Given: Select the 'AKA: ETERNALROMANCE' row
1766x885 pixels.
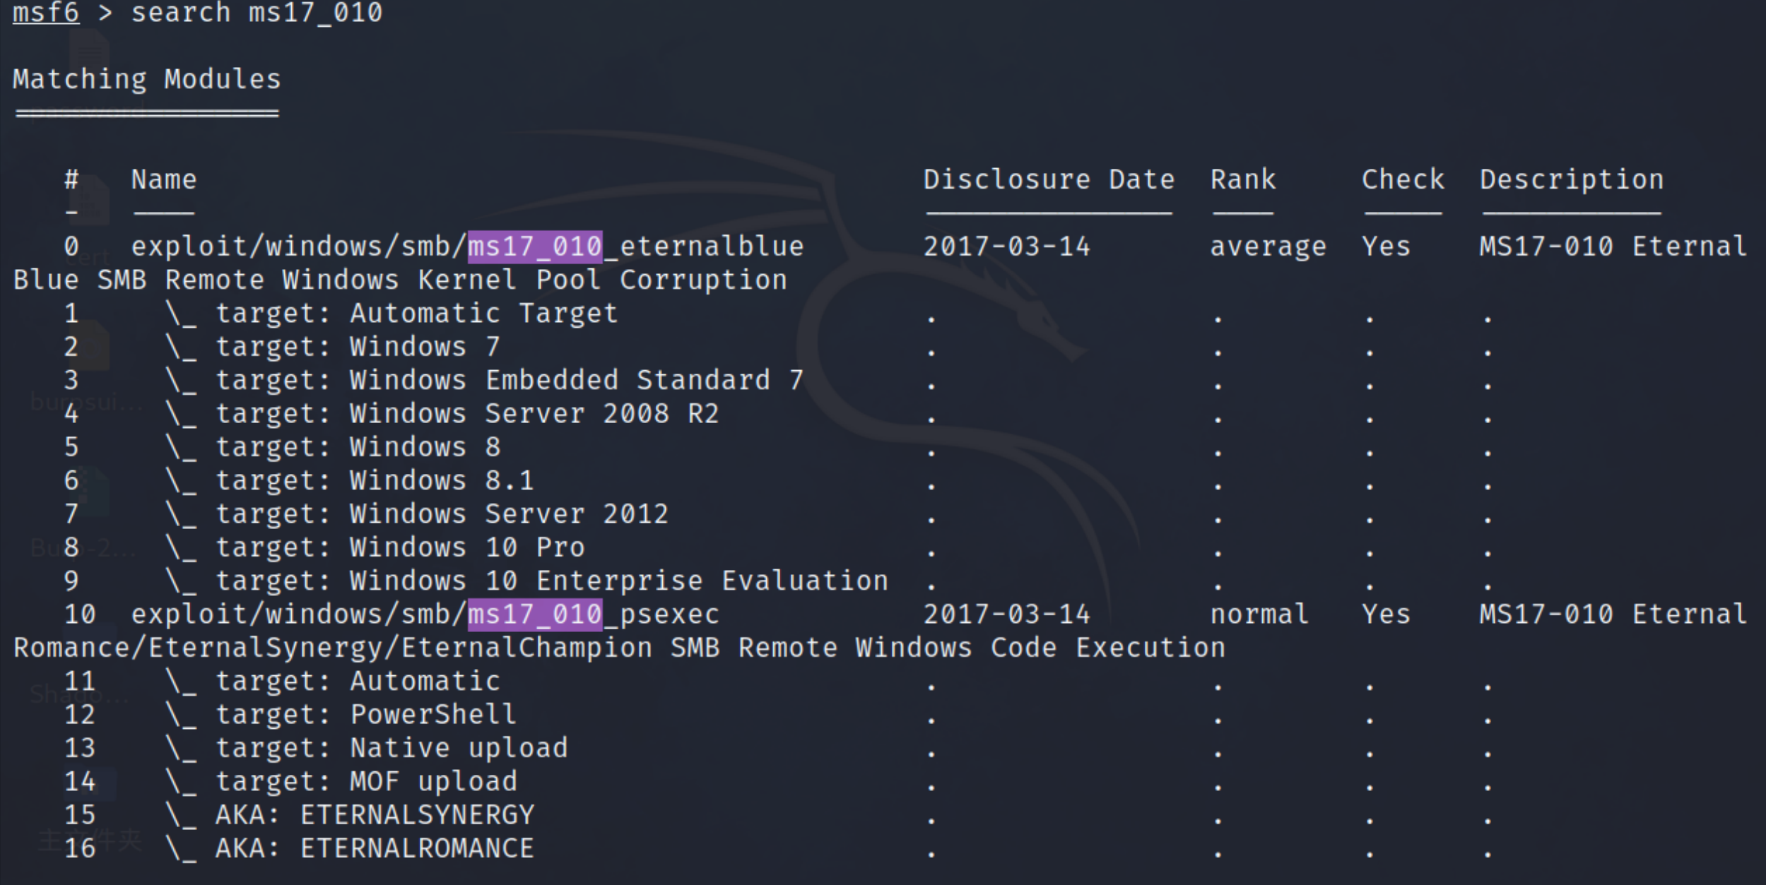Looking at the screenshot, I should tap(375, 848).
